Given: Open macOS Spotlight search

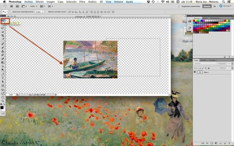Looking at the screenshot, I should pyautogui.click(x=223, y=2).
